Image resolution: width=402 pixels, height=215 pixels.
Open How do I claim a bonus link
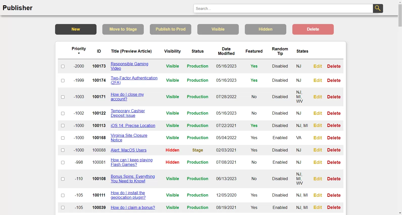click(133, 207)
